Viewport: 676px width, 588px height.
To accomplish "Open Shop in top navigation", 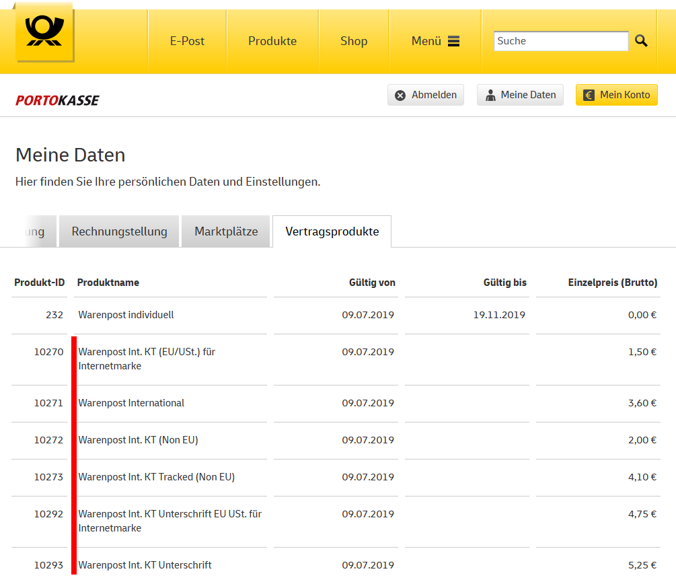I will [354, 41].
